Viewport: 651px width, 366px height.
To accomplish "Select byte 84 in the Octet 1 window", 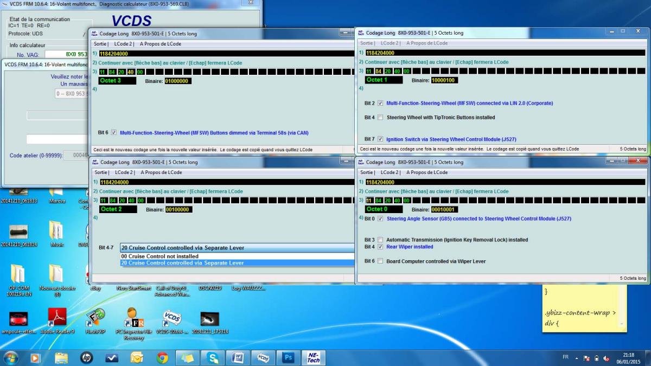I will coord(379,72).
